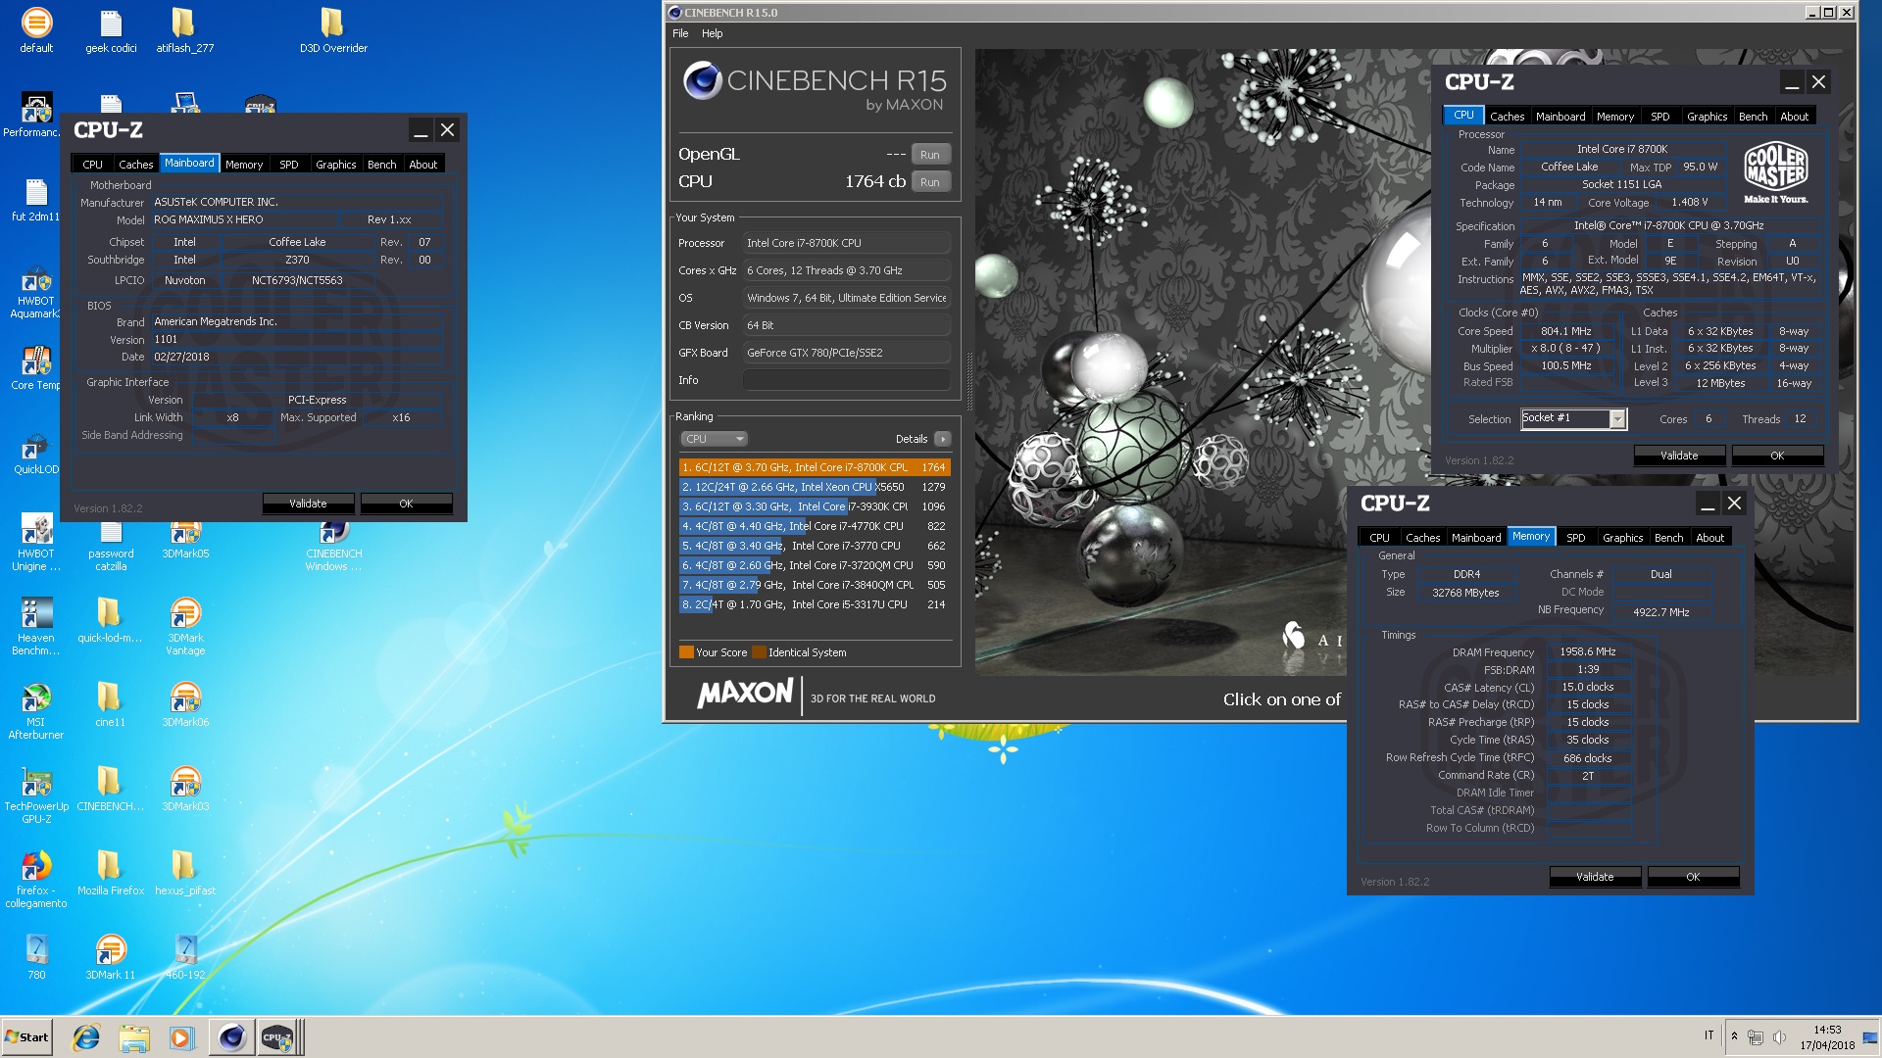Show hidden system tray icons arrow

pyautogui.click(x=1734, y=1036)
